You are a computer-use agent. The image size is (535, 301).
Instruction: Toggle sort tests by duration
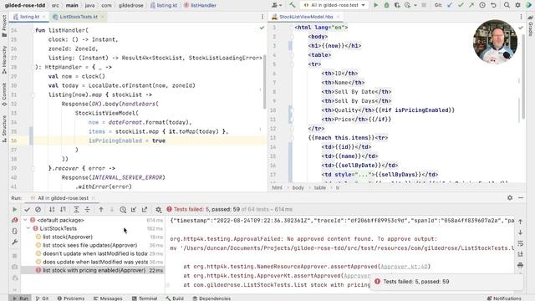click(64, 209)
